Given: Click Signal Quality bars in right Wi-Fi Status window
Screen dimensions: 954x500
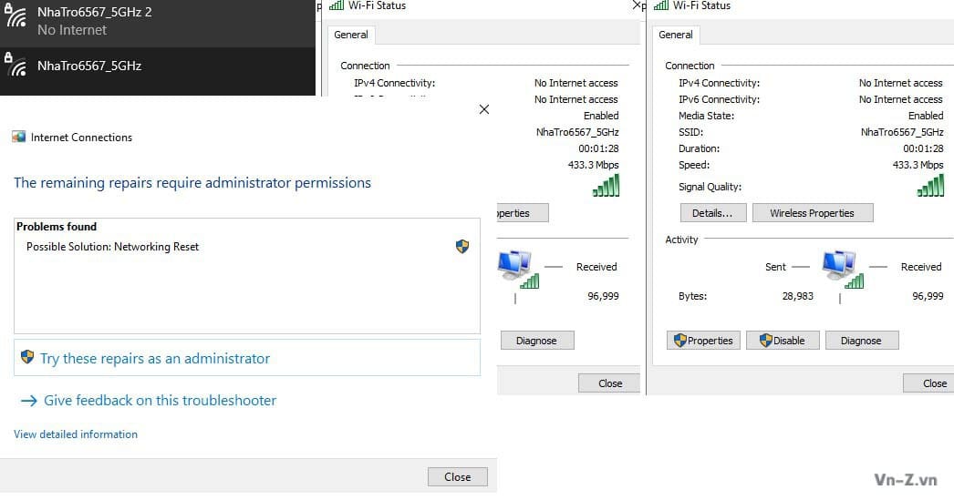Looking at the screenshot, I should coord(930,186).
